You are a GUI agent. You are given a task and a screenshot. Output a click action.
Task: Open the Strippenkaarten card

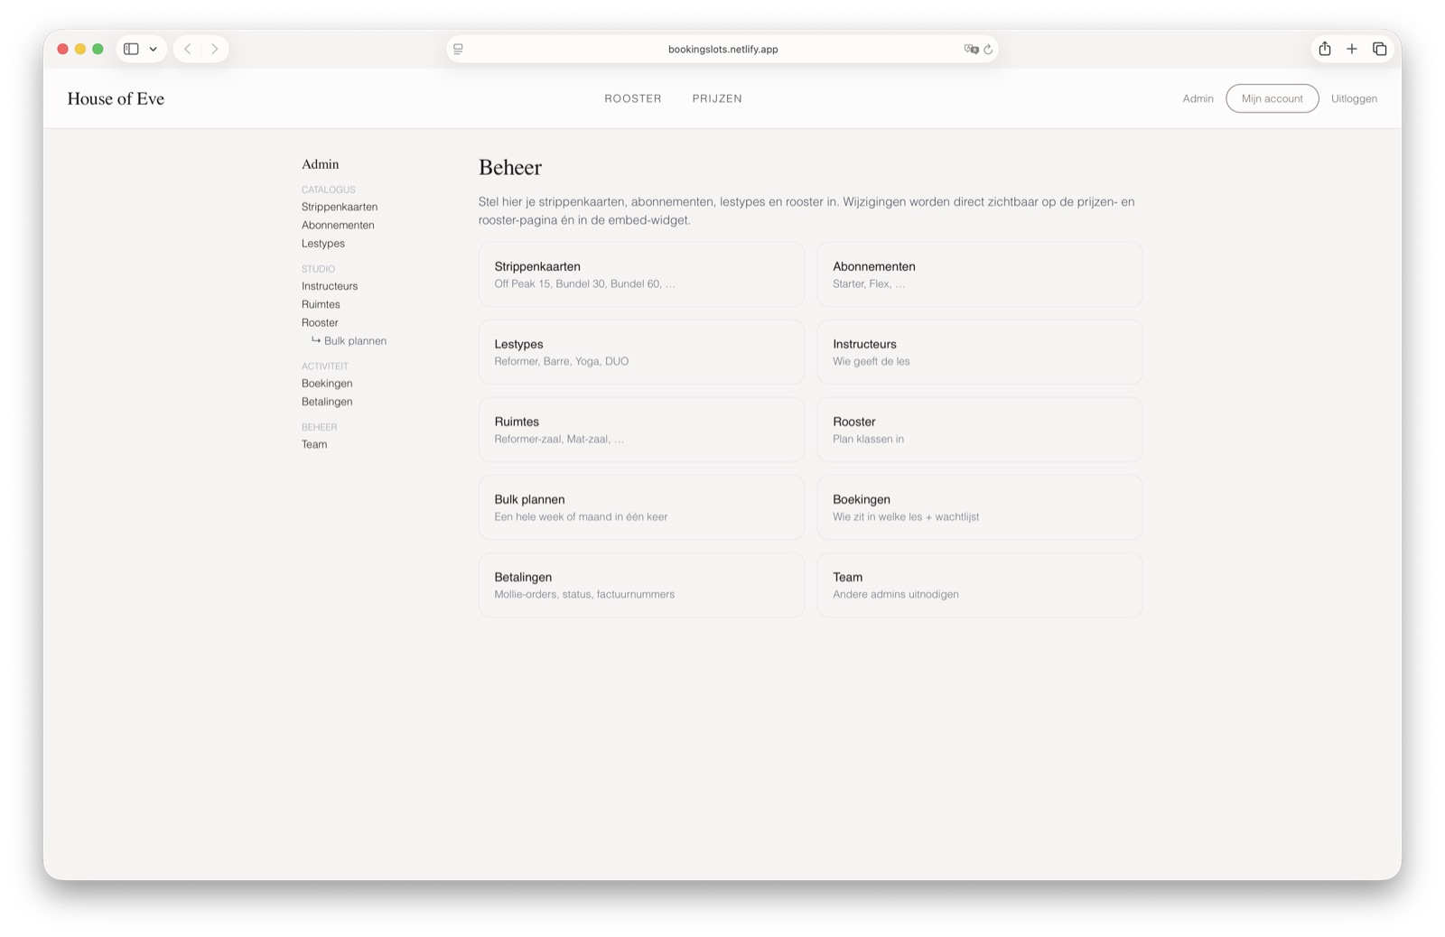click(x=641, y=274)
